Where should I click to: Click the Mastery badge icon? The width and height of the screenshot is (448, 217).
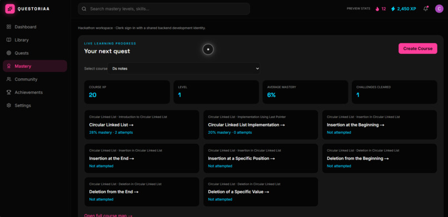pyautogui.click(x=9, y=66)
